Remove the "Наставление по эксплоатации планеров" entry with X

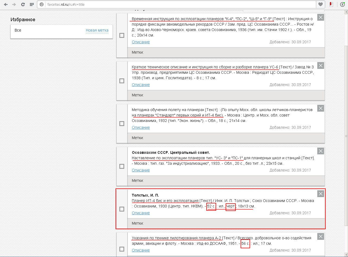[321, 151]
